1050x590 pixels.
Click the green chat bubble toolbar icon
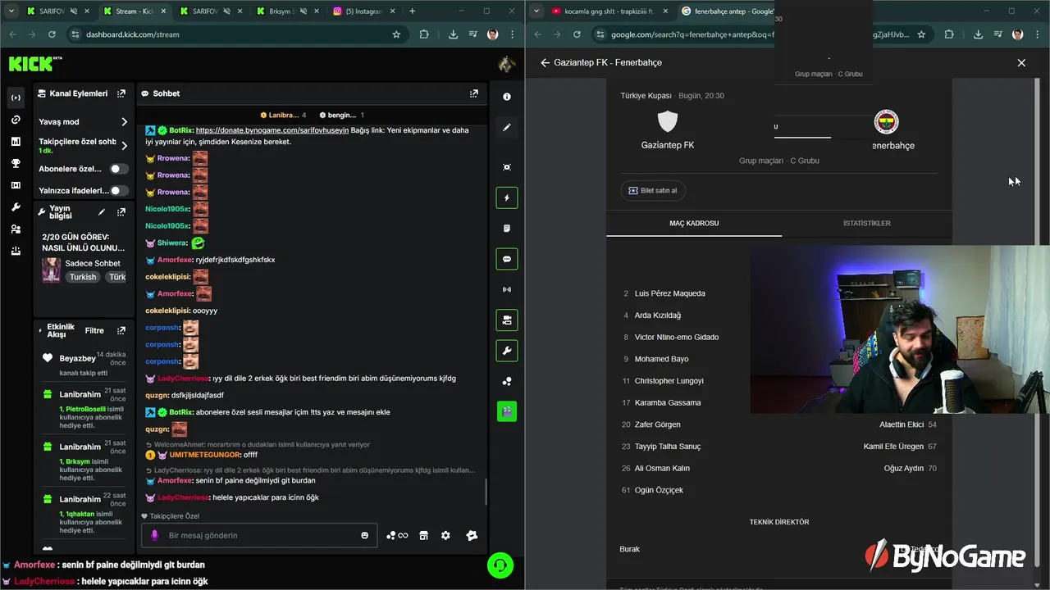(x=507, y=259)
